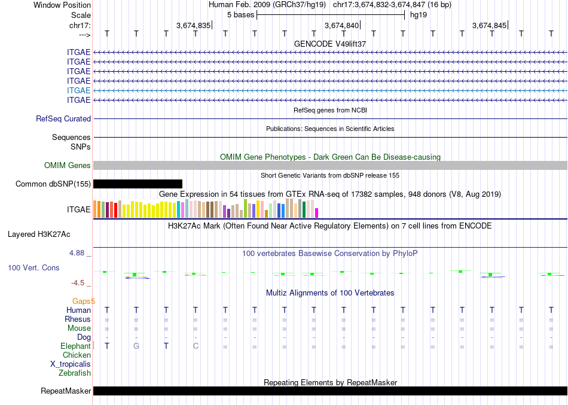Click the -4.5 PhyloP lower scale value
Screen dimensions: 568x405
click(x=78, y=283)
